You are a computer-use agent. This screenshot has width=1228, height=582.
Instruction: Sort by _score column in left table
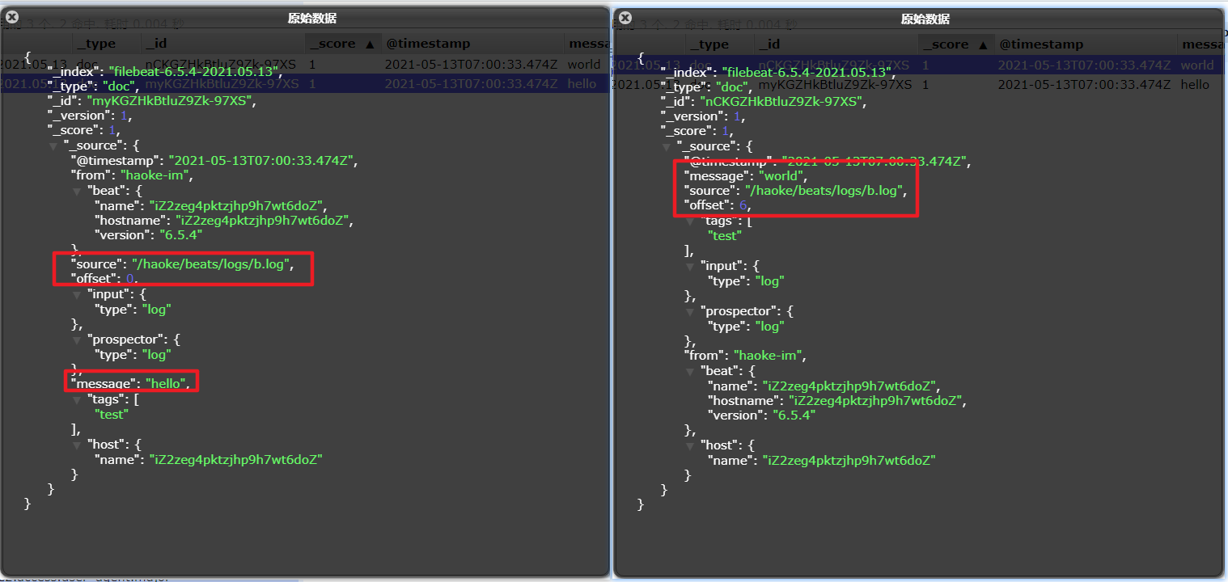343,44
